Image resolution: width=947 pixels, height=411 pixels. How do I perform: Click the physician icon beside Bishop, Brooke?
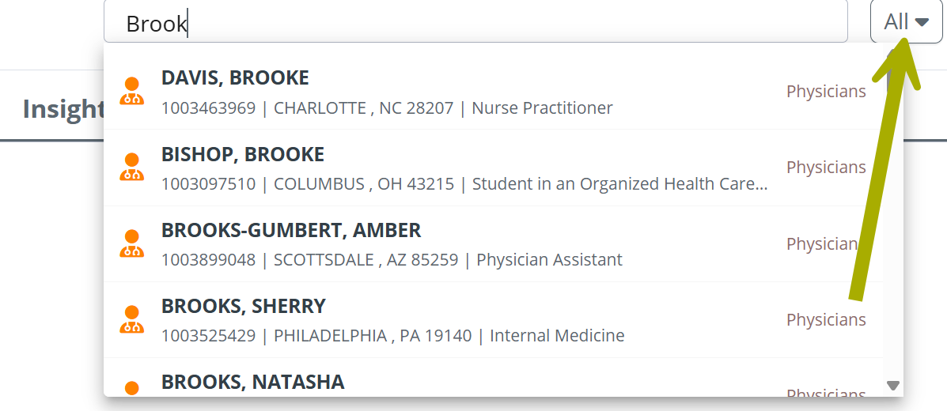click(x=132, y=168)
